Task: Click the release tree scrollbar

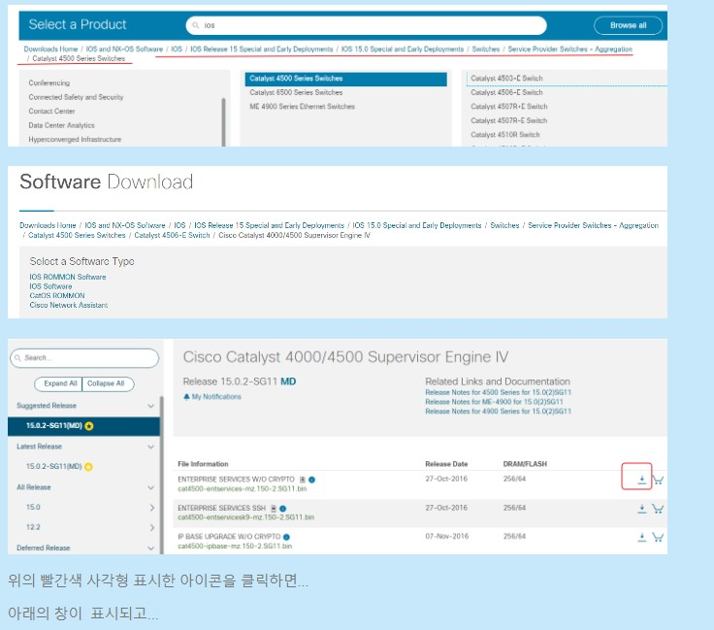Action: pyautogui.click(x=161, y=475)
